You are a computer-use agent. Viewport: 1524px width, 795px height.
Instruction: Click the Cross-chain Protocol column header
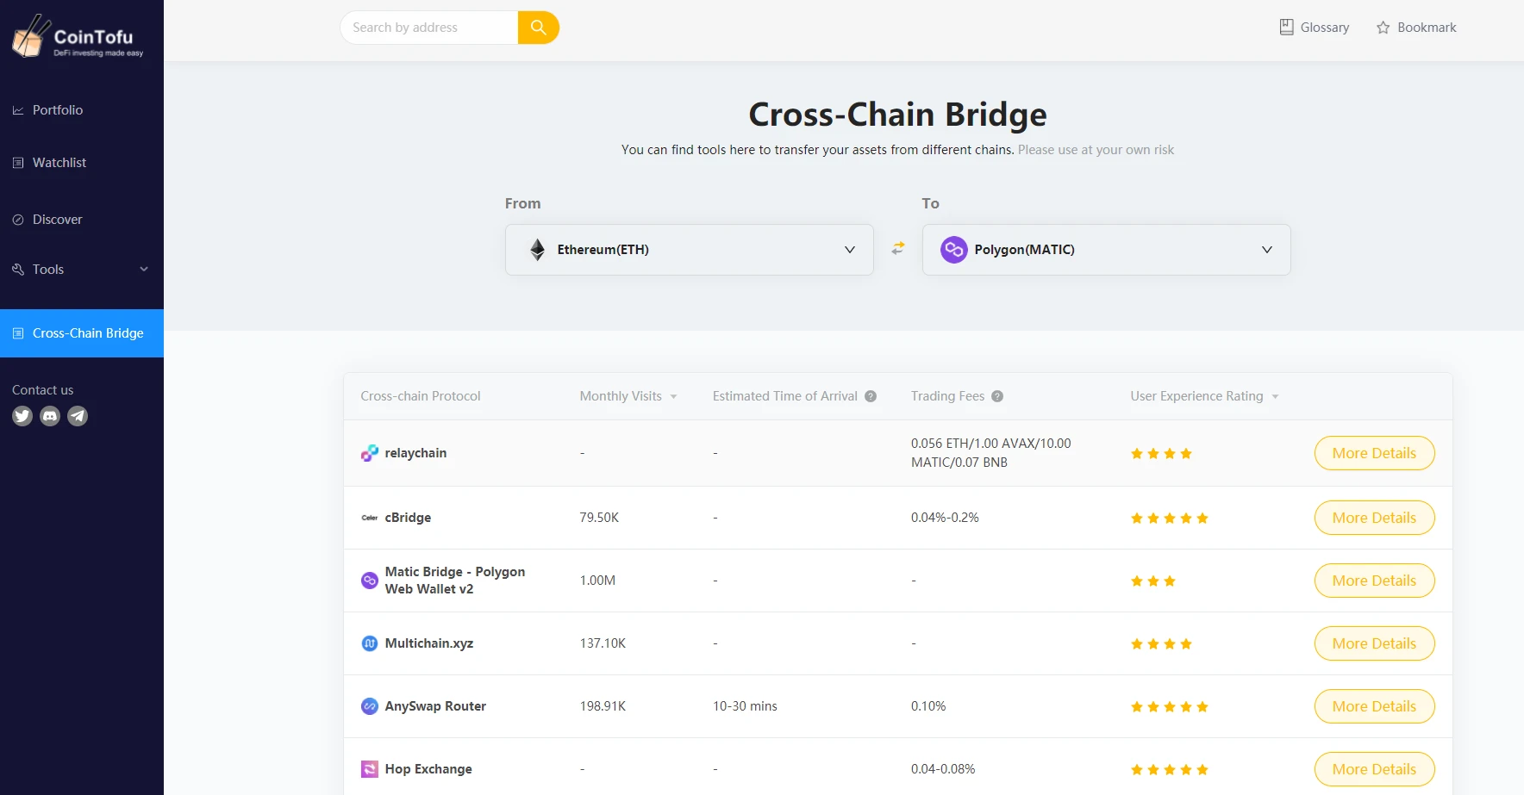420,396
